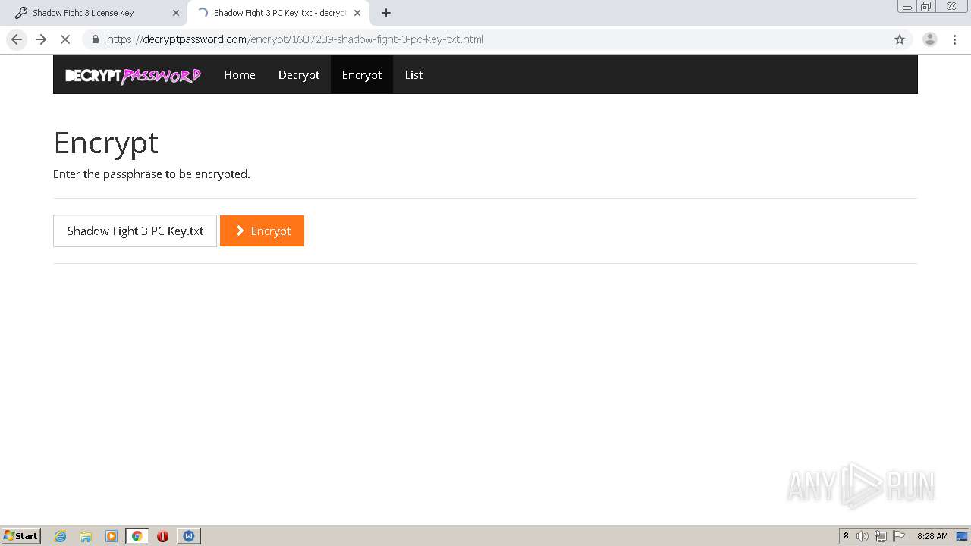Open Opera icon in taskbar

pos(162,536)
